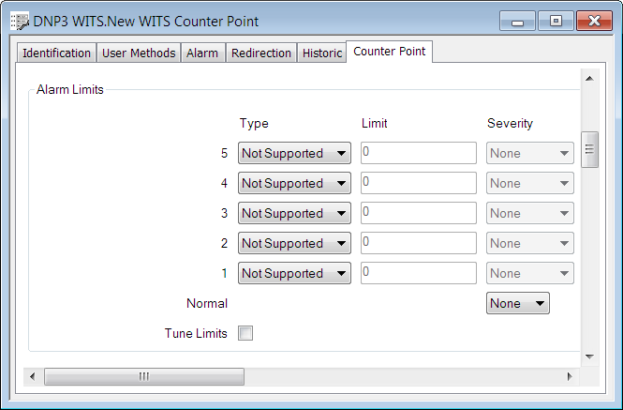Open the Type dropdown for limit 5

(x=294, y=154)
